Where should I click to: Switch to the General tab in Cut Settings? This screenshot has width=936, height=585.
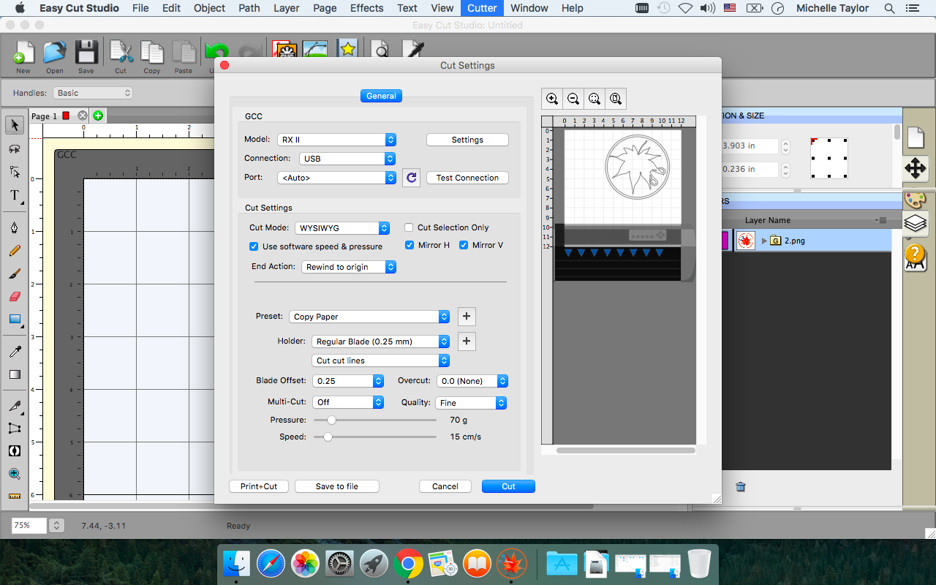381,95
